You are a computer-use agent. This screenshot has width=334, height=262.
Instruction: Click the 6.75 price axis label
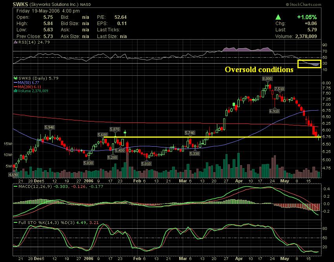pos(327,110)
